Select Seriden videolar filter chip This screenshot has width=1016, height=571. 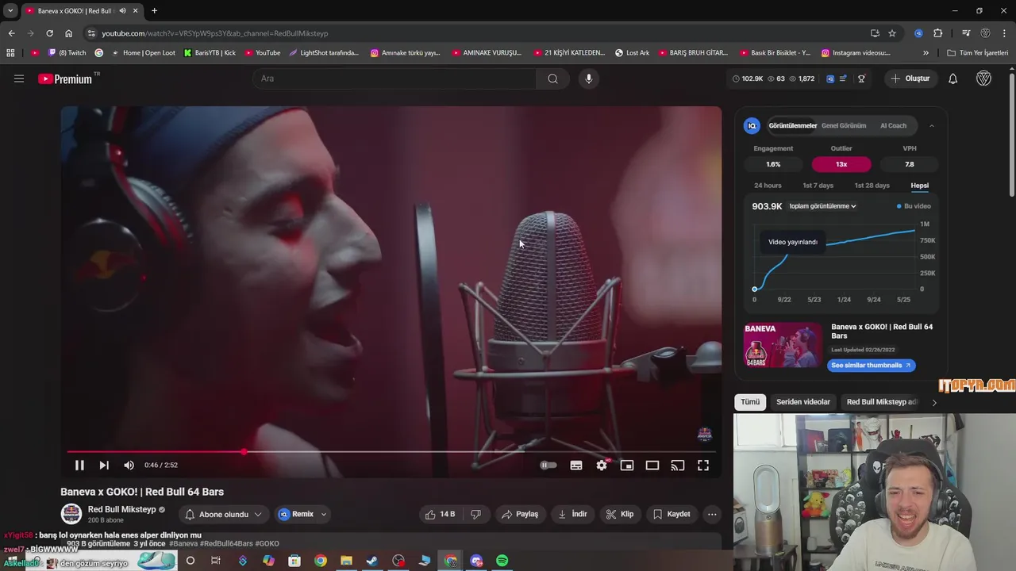click(x=802, y=402)
